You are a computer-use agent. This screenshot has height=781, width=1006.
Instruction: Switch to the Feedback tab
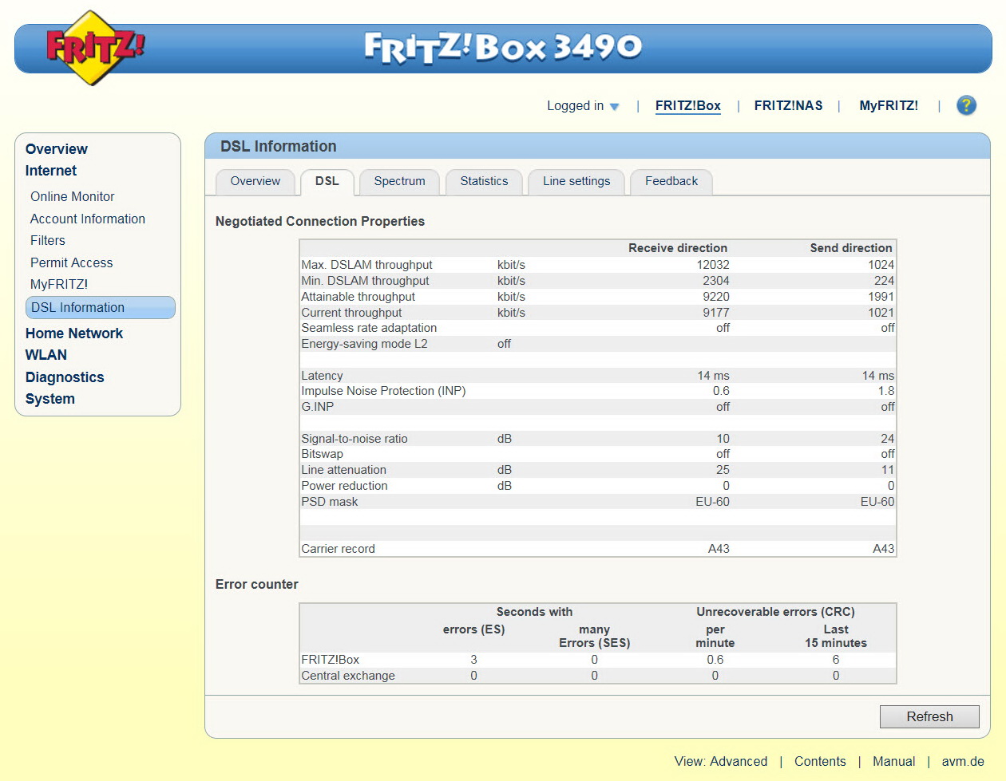671,181
